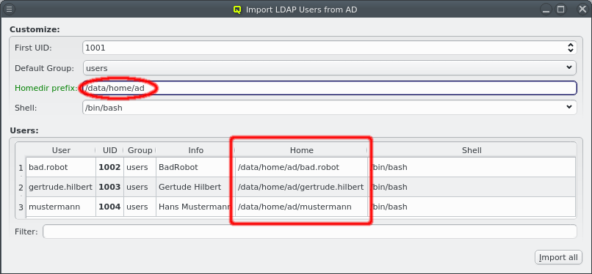Screen dimensions: 592x274
Task: Click the shell cell in gertrude.hilbert row
Action: click(x=472, y=187)
